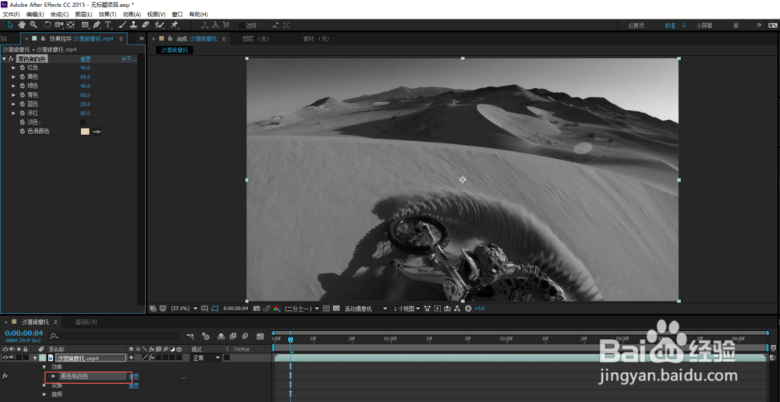Open the resolution 二分之一 dropdown
The width and height of the screenshot is (780, 402).
tap(302, 309)
